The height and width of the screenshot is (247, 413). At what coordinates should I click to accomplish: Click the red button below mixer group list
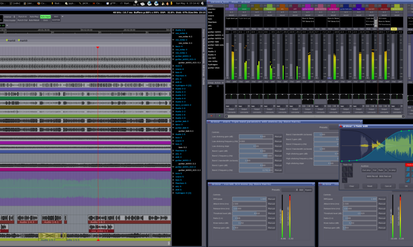tap(211, 115)
